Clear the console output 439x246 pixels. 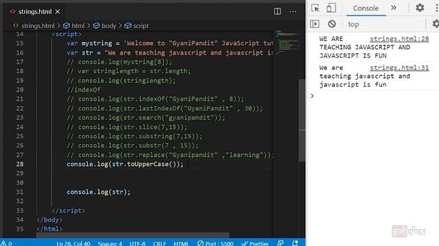332,24
